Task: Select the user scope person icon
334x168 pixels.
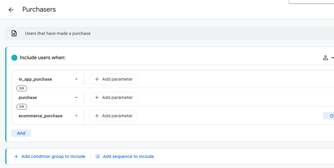Action: pos(325,58)
